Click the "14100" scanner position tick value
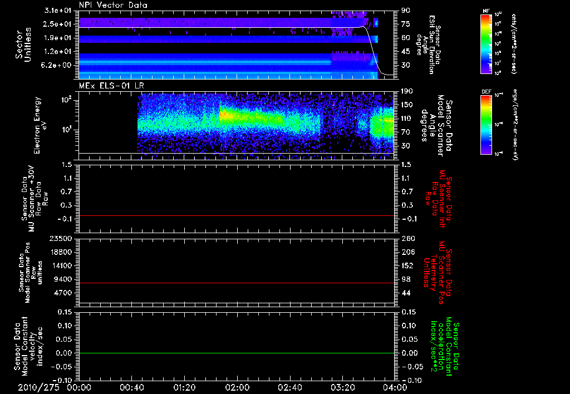Image resolution: width=570 pixels, height=394 pixels. [61, 265]
